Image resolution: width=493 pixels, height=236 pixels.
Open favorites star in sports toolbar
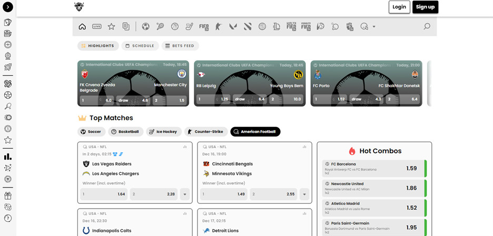pos(111,26)
